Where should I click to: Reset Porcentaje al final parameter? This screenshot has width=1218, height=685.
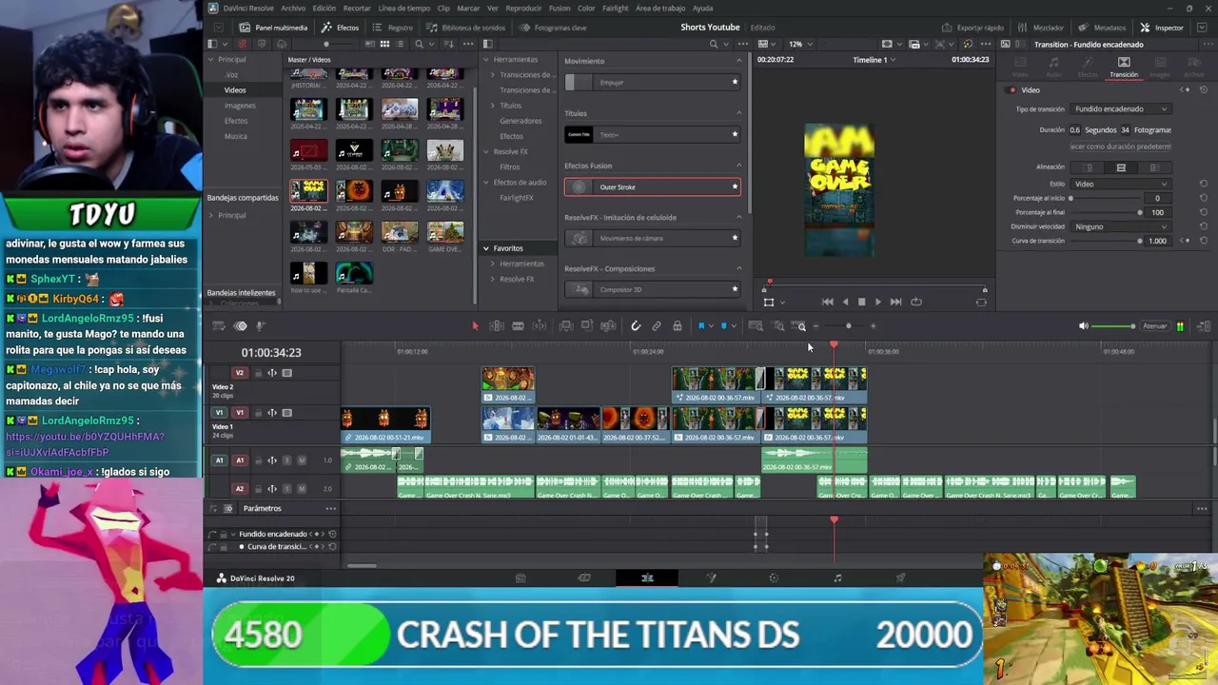1204,212
